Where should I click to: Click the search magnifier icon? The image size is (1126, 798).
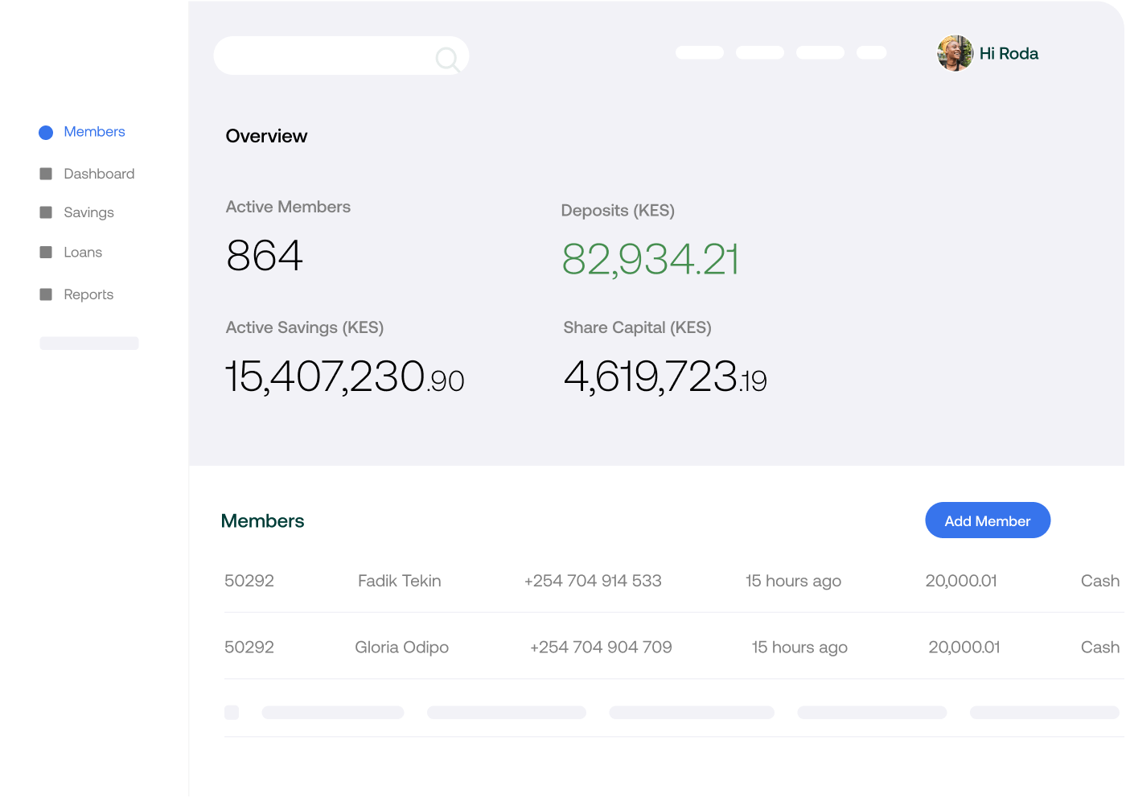447,58
